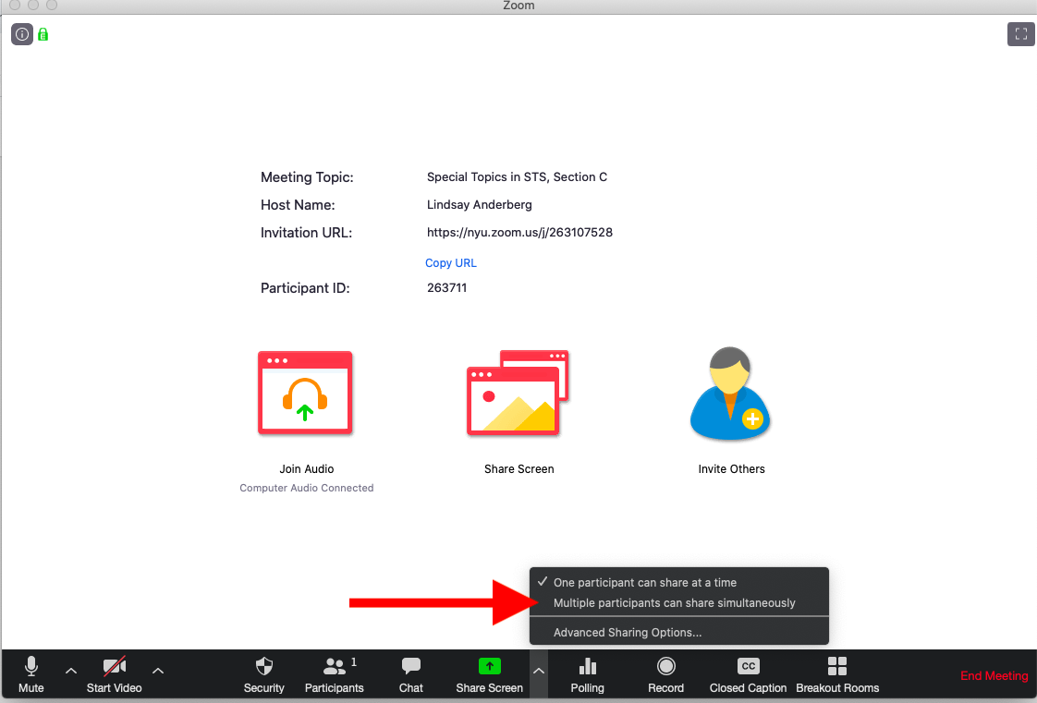Open the Chat panel
This screenshot has width=1037, height=703.
coord(410,675)
